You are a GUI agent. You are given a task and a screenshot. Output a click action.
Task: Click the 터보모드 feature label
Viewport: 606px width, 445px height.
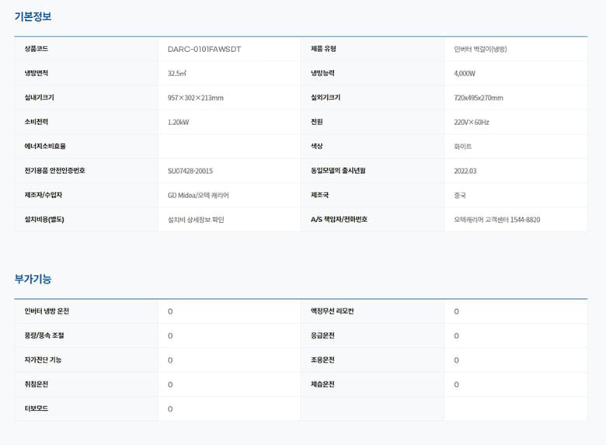point(37,408)
